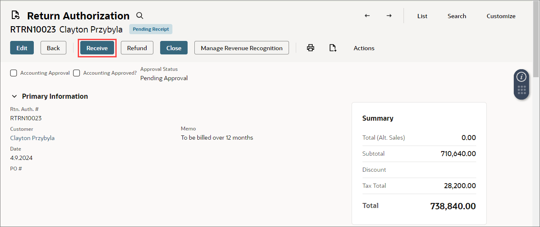Click the Receive button

[97, 48]
